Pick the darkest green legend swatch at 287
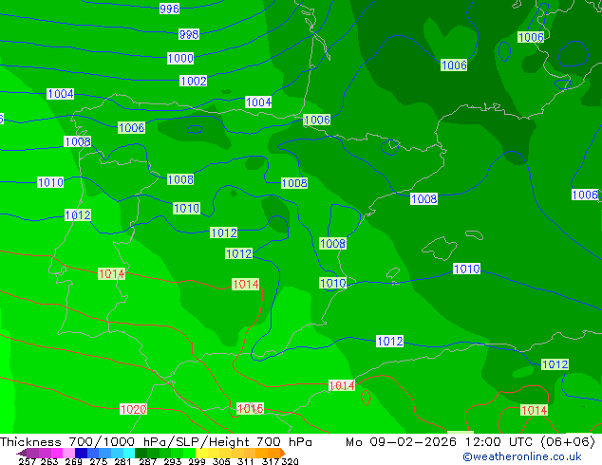The image size is (602, 465). click(x=141, y=453)
